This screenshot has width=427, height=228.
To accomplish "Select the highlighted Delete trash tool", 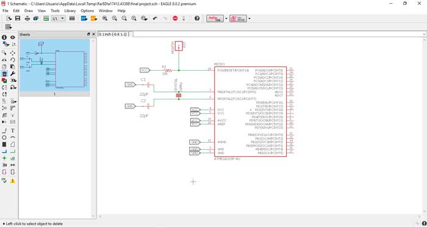I will click(x=4, y=74).
